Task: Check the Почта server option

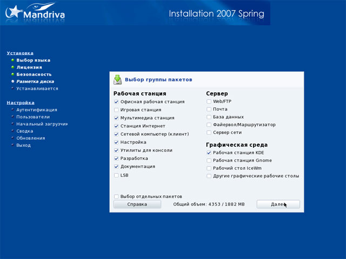Action: point(209,109)
